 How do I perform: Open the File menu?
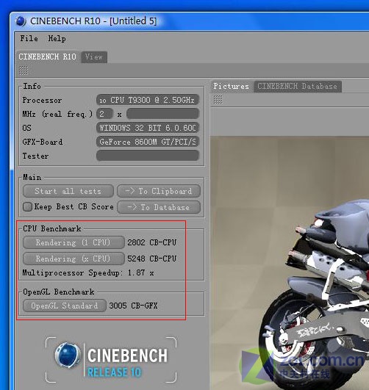(x=29, y=38)
